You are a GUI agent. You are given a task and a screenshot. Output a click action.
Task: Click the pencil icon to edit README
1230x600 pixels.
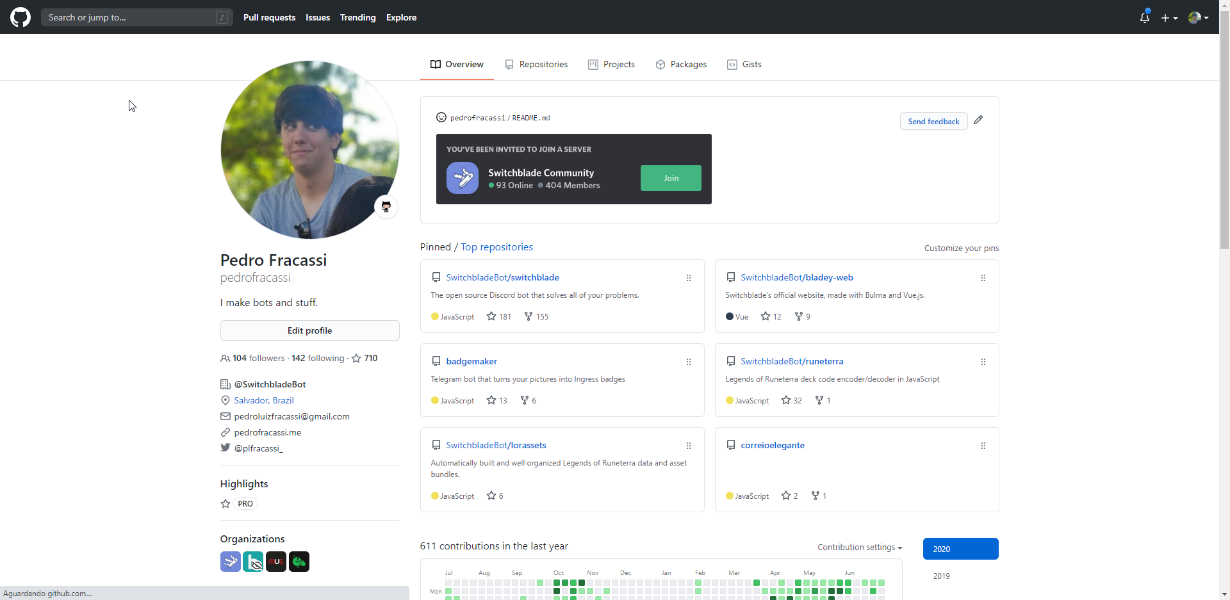[979, 120]
